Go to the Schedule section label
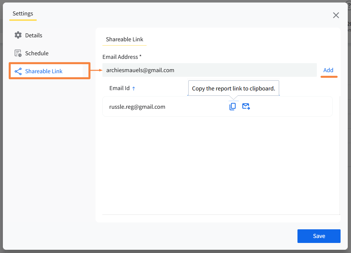Screen dimensions: 351x253 coord(37,53)
